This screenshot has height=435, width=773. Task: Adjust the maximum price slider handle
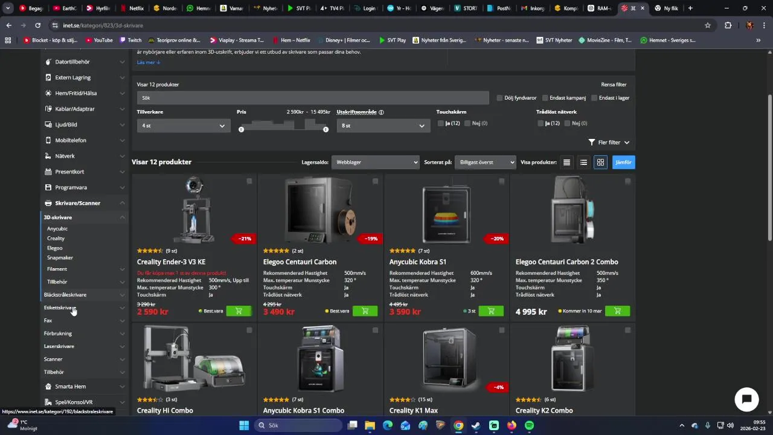pos(326,129)
